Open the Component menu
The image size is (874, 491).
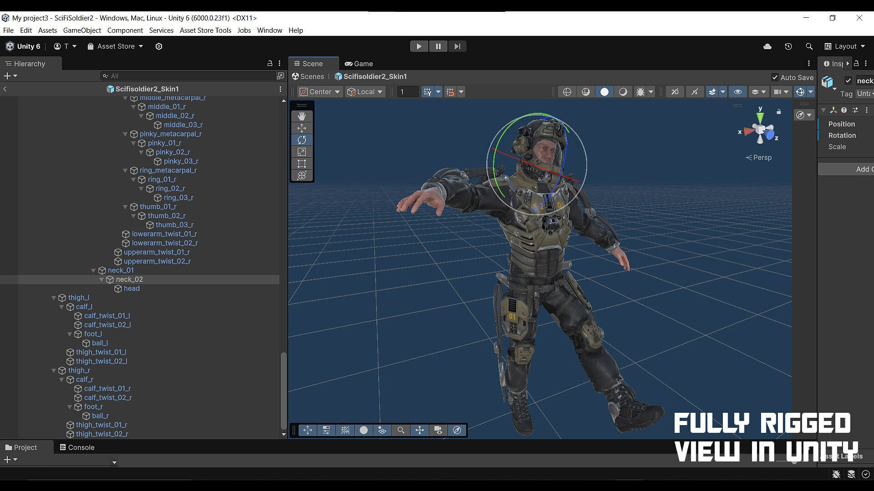pos(125,30)
